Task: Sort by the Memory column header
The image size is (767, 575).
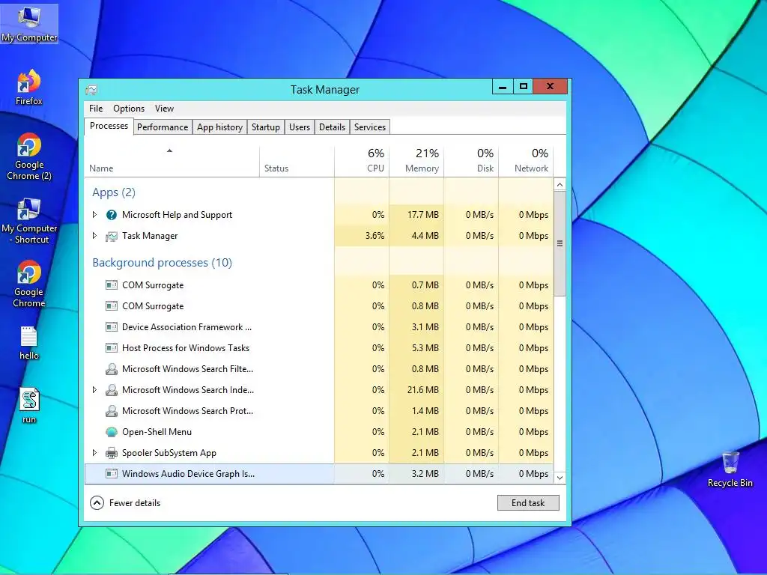Action: [416, 161]
